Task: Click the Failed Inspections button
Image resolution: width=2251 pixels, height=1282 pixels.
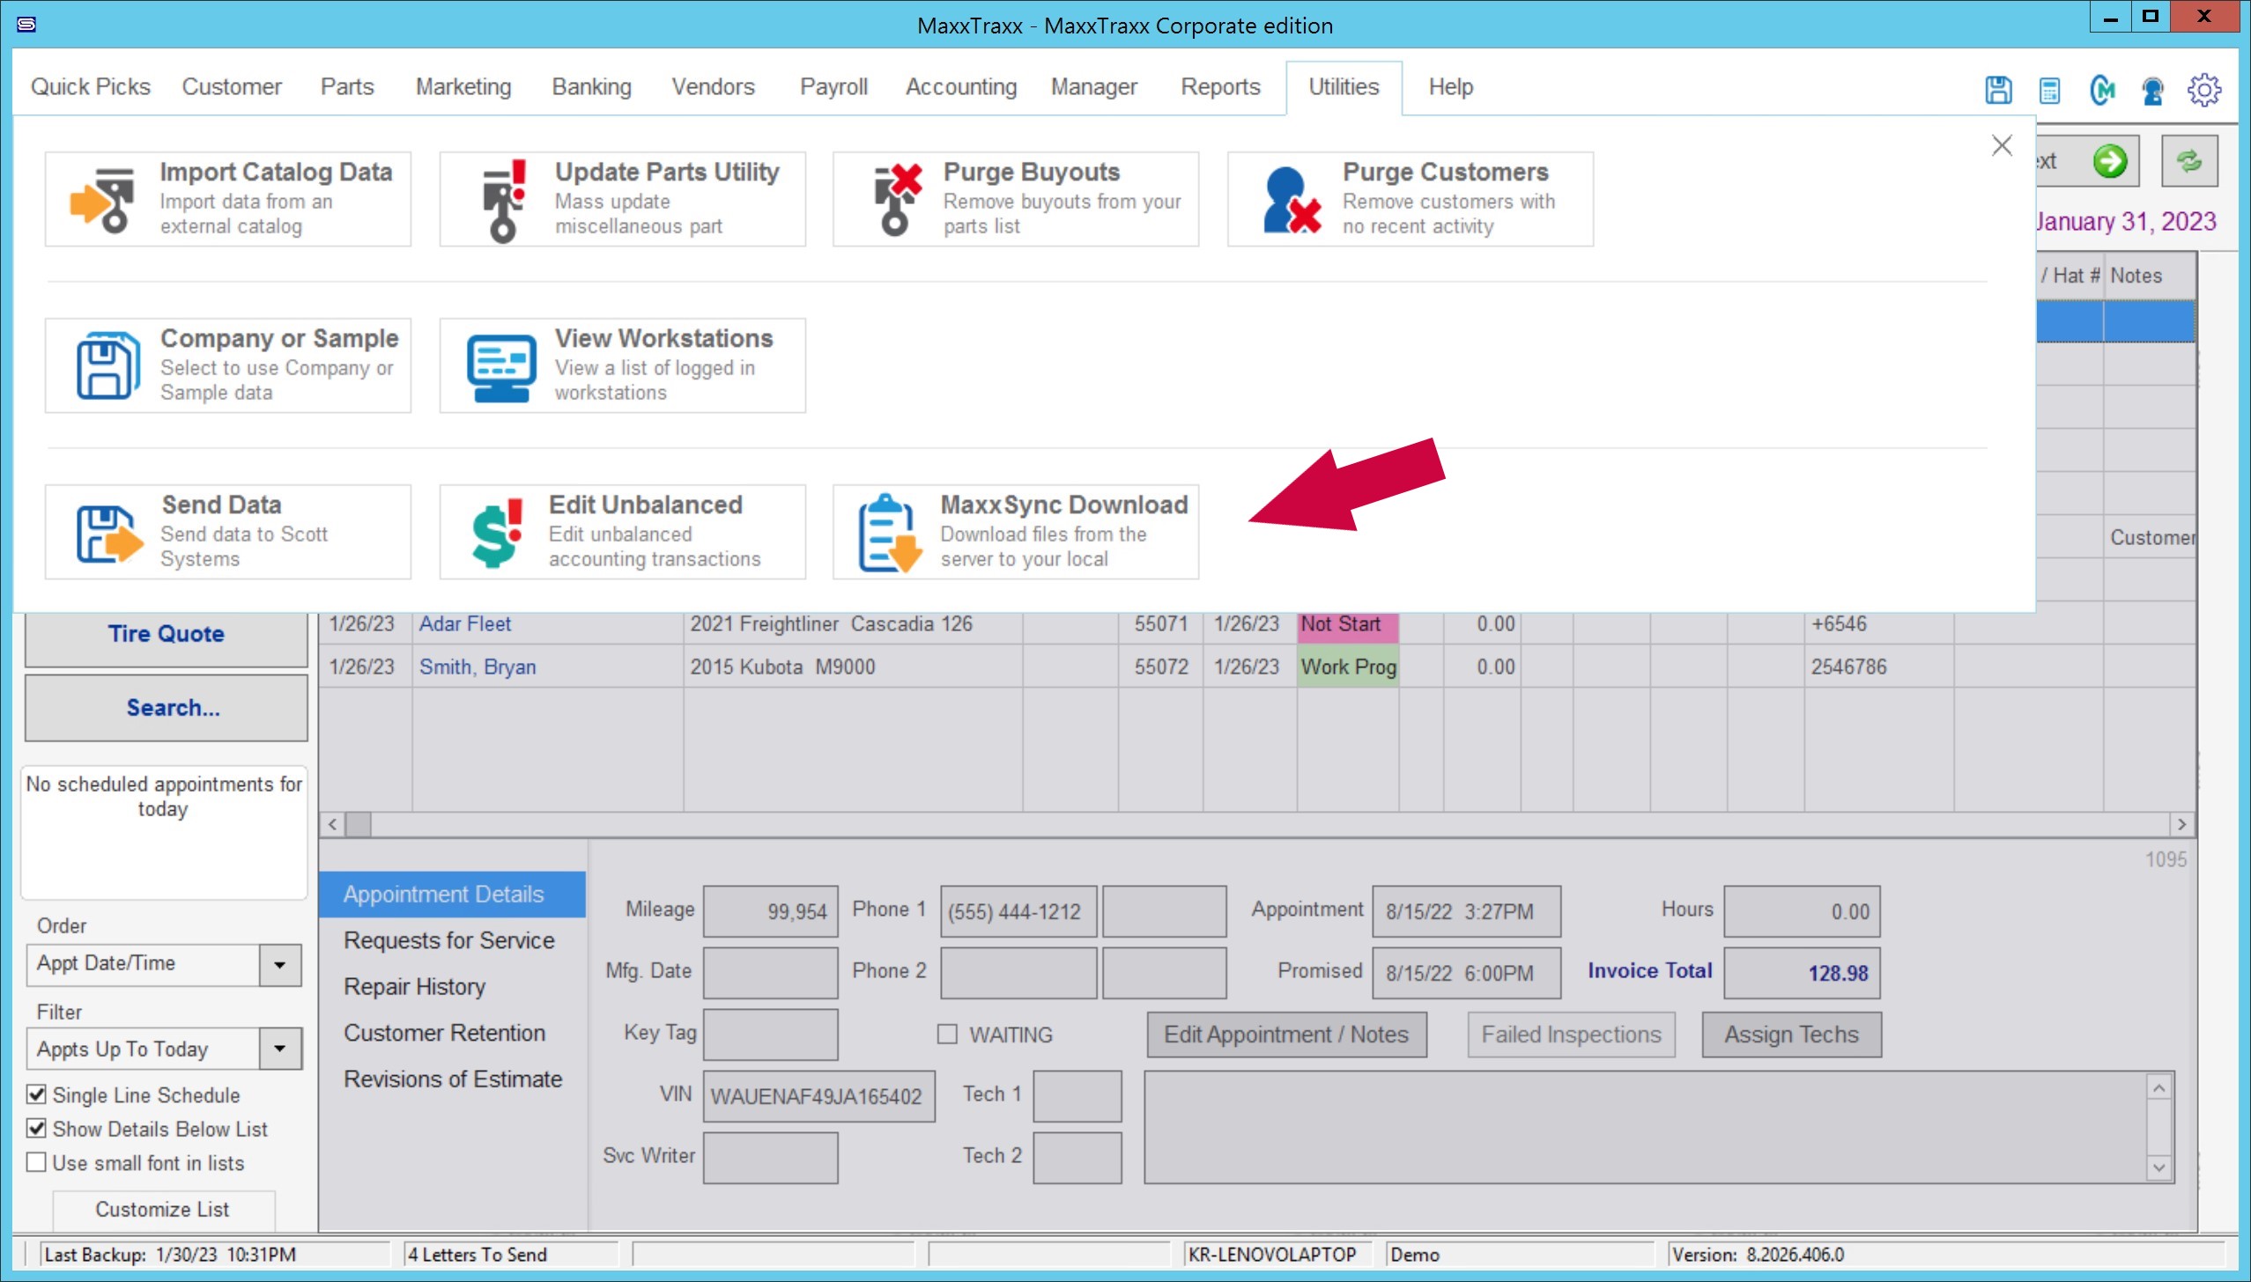Action: (1571, 1035)
